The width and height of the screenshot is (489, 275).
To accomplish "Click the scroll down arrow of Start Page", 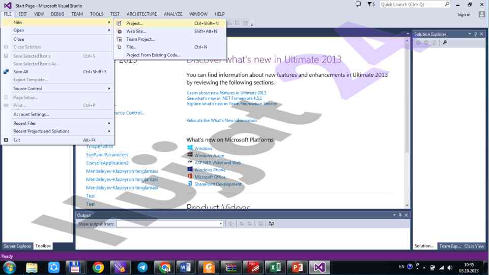I will coord(407,205).
